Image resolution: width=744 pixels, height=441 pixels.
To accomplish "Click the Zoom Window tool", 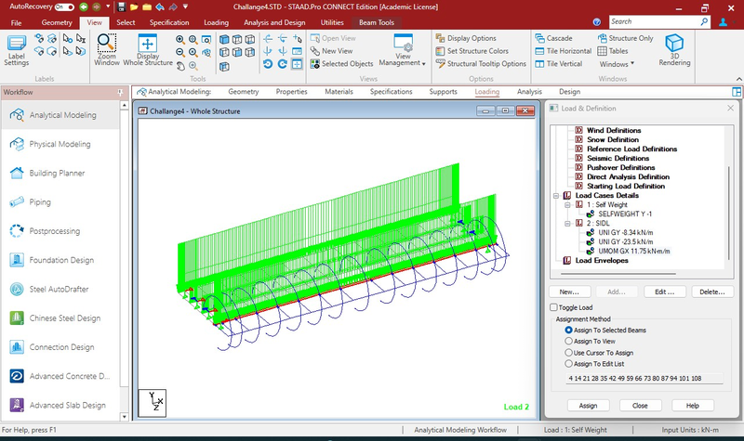I will tap(107, 50).
